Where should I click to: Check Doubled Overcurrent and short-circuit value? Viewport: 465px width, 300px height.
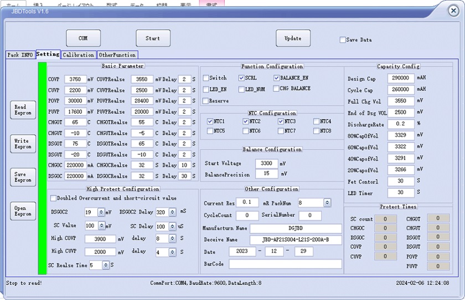tap(53, 198)
